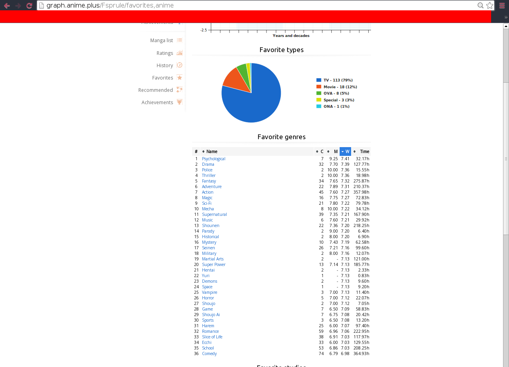The image size is (509, 367).
Task: Open the Shoujo Ai genre link
Action: click(x=211, y=315)
